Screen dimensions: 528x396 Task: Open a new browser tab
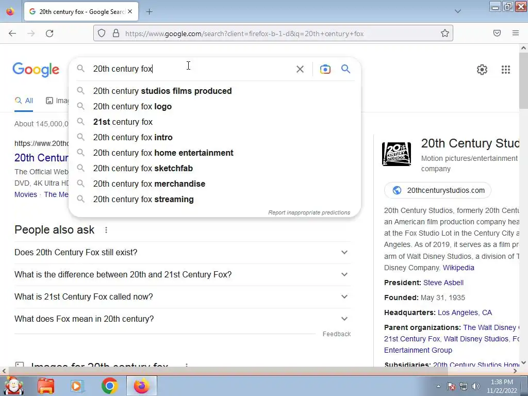coord(149,12)
